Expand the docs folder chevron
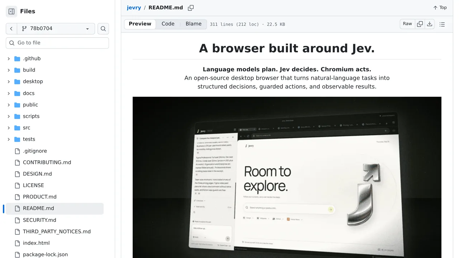This screenshot has width=459, height=258. (9, 93)
